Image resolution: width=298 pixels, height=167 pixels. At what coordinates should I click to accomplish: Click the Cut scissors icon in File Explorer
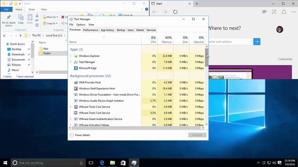pyautogui.click(x=37, y=15)
